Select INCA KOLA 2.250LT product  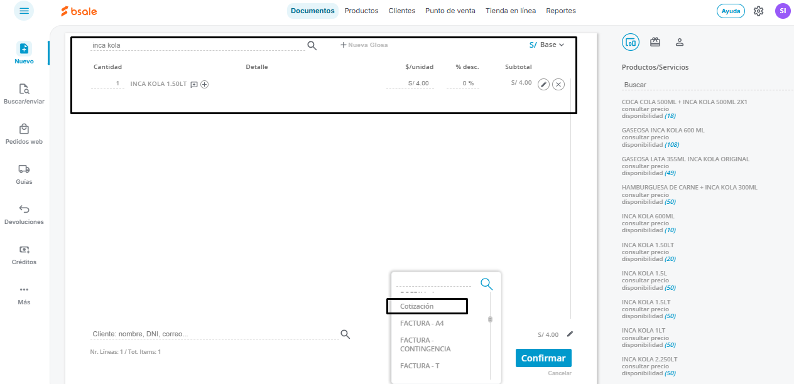coord(650,360)
